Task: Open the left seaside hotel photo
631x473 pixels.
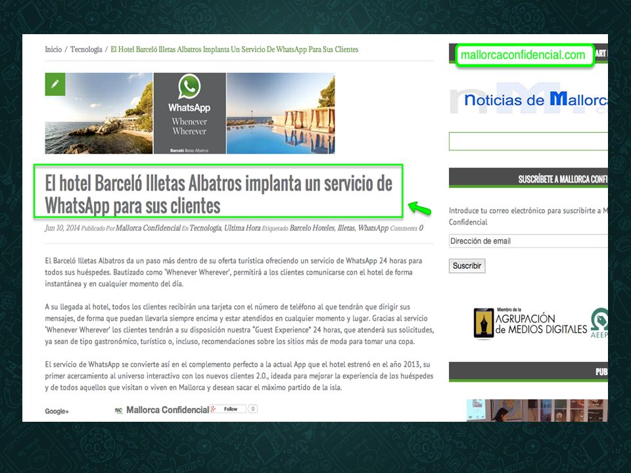Action: pyautogui.click(x=99, y=113)
